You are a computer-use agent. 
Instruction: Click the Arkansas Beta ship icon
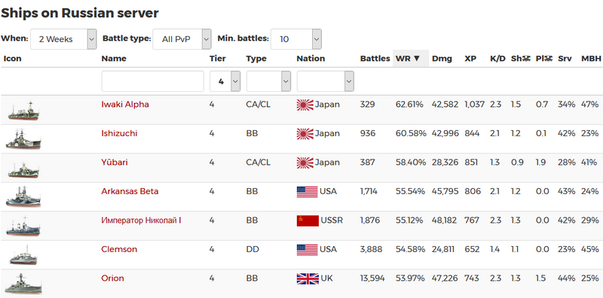pos(23,197)
